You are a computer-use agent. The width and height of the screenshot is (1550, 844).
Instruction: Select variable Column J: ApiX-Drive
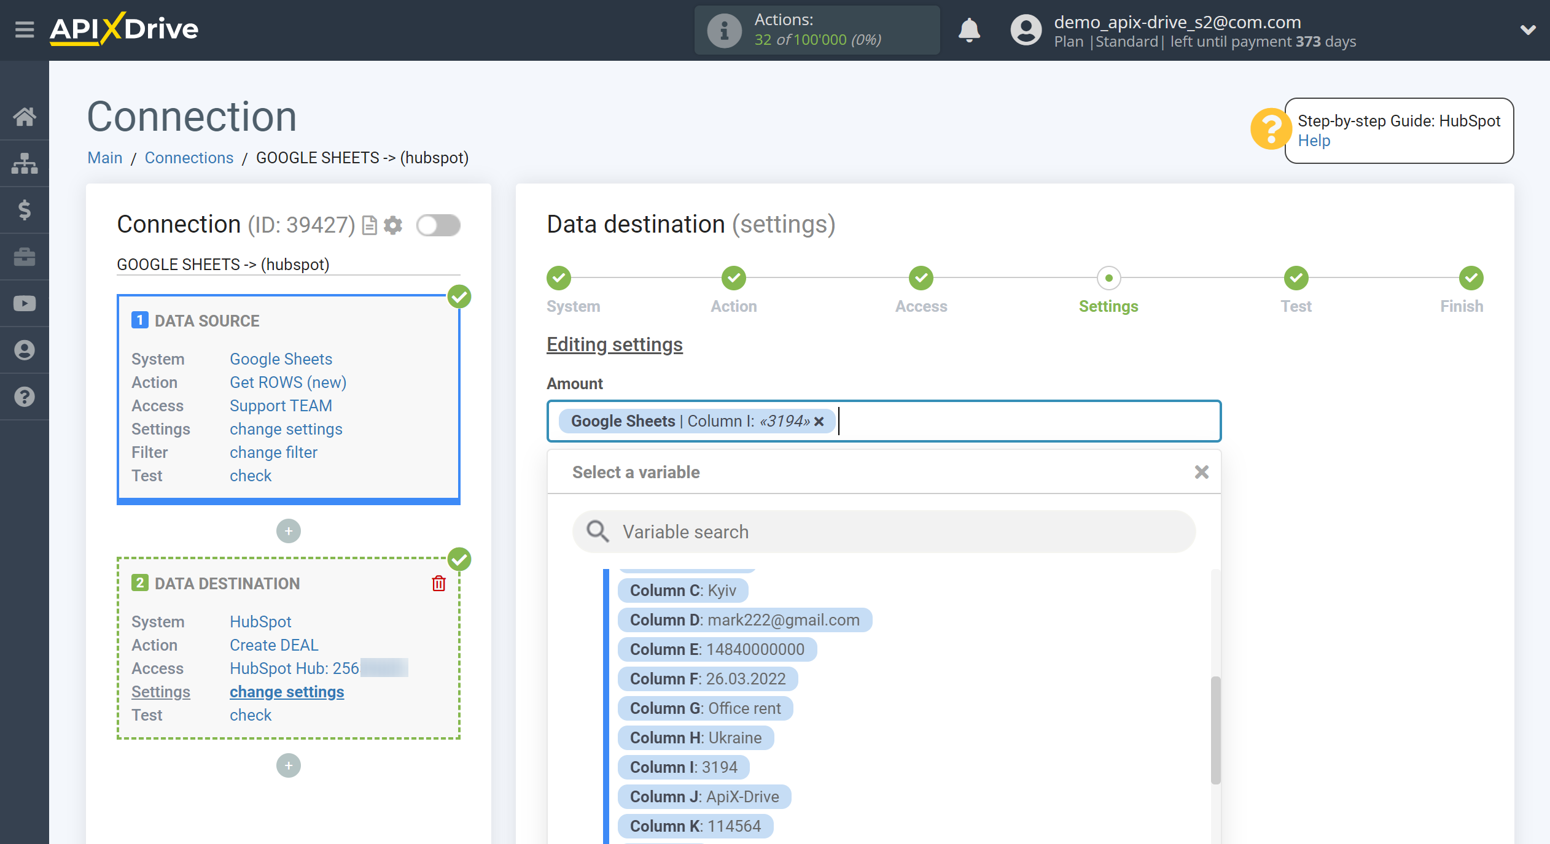coord(704,797)
